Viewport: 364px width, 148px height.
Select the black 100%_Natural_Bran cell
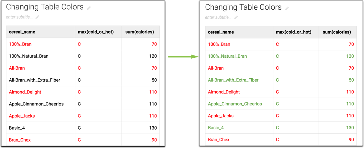point(28,56)
